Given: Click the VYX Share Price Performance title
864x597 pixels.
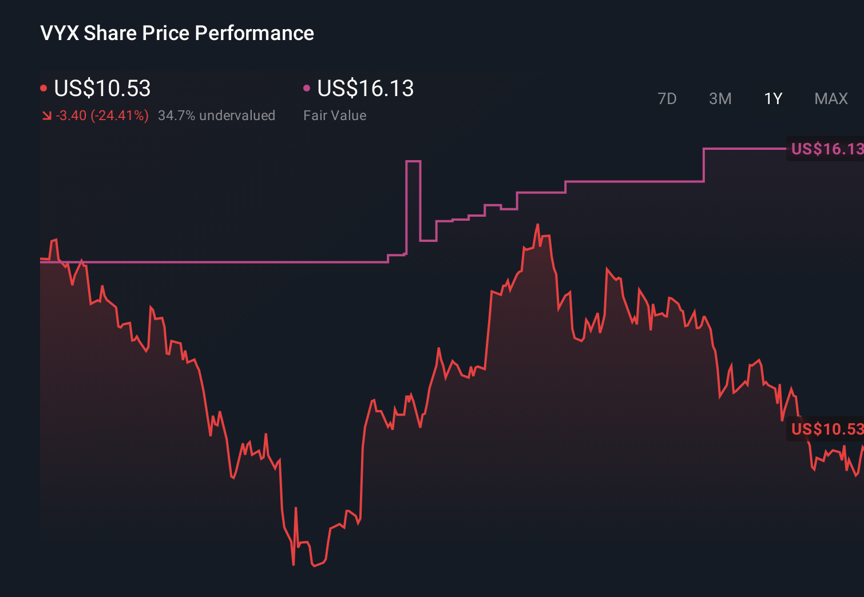Looking at the screenshot, I should 176,33.
